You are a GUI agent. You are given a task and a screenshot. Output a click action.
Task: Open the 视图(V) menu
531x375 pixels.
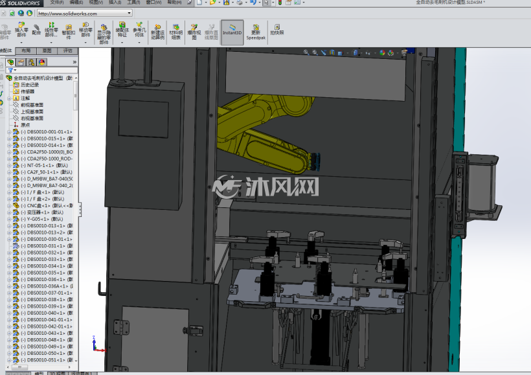click(96, 3)
